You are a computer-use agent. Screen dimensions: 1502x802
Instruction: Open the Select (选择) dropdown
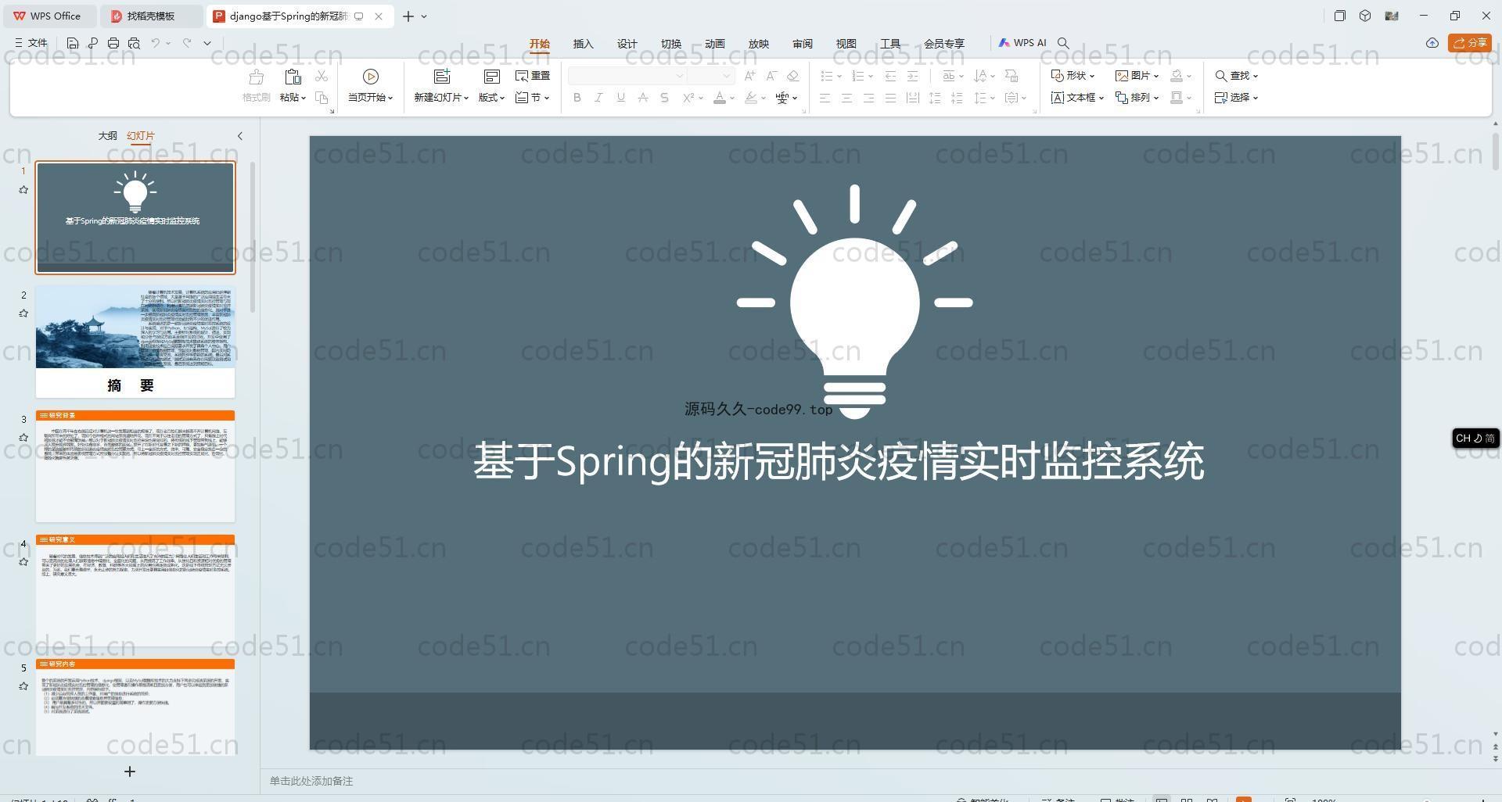pyautogui.click(x=1236, y=98)
